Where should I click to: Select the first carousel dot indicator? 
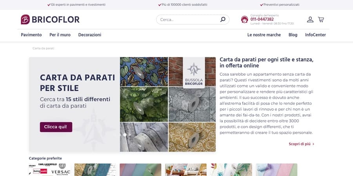125,135
